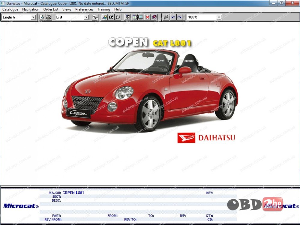This screenshot has width=300, height=225.
Task: Click the 'KEY:' label
Action: pyautogui.click(x=209, y=193)
